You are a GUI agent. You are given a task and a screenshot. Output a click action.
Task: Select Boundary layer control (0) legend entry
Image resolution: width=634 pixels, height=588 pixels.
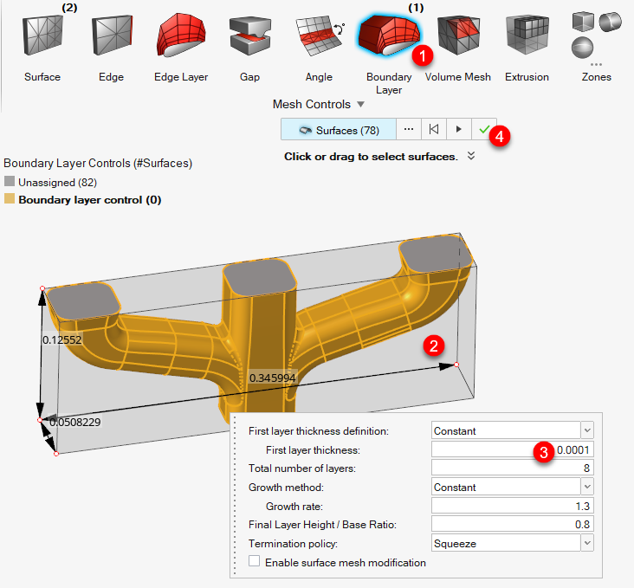(89, 200)
